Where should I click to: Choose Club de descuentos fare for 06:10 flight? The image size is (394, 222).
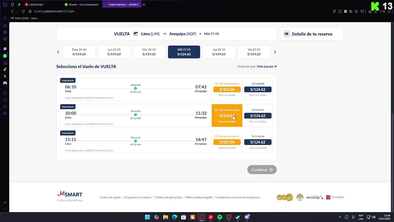[227, 89]
